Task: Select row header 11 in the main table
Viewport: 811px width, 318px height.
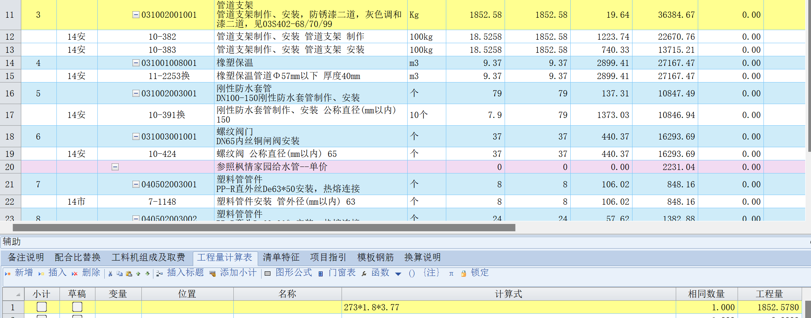Action: pyautogui.click(x=10, y=15)
